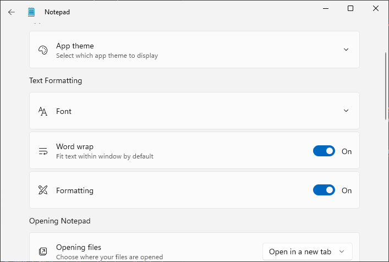The height and width of the screenshot is (262, 389).
Task: Click the On label beside Word wrap
Action: (x=347, y=151)
